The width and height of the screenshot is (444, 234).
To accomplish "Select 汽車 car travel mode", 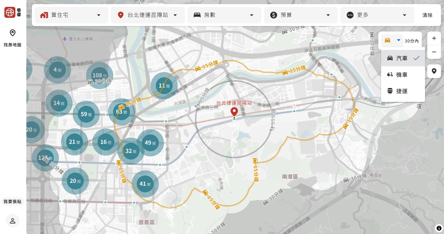I will (403, 58).
